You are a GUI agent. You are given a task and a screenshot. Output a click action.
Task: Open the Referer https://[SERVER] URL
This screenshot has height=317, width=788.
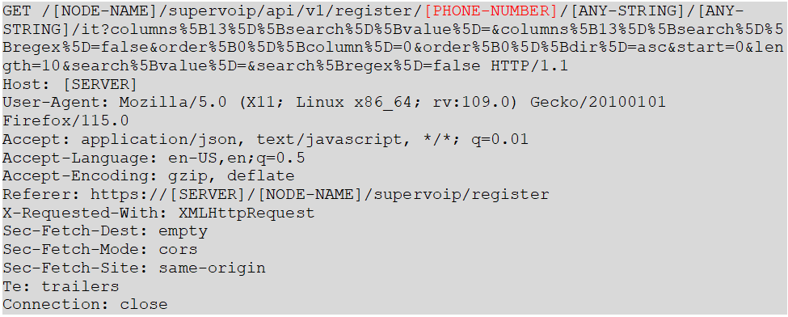pos(319,194)
